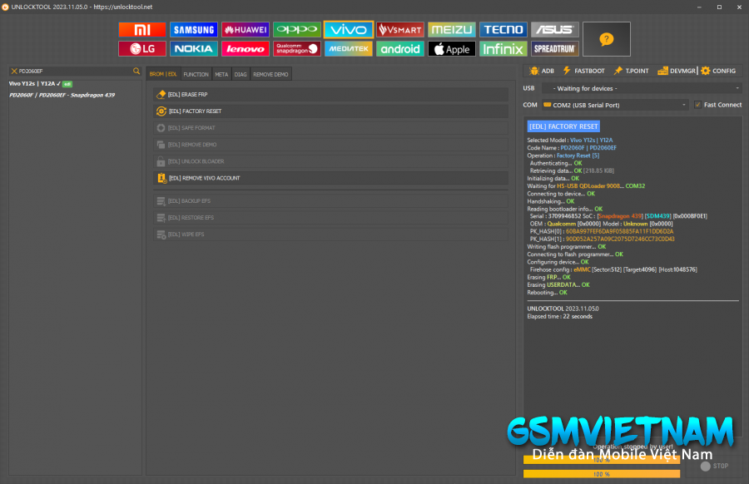The width and height of the screenshot is (749, 484).
Task: Click the [EDL] RESTORE EFS option
Action: coord(330,218)
